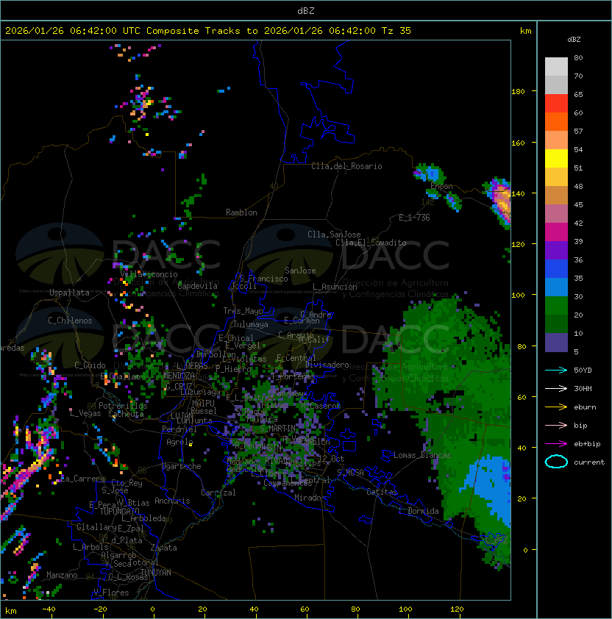
Task: Pick the light gray top swatch of dBZ scale
Action: coord(556,67)
